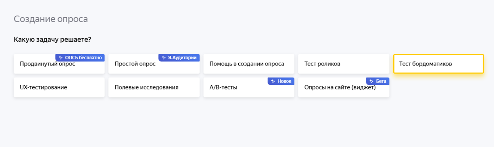This screenshot has width=494, height=147.
Task: Click sparkle icon in 'Новое' badge
Action: 273,81
